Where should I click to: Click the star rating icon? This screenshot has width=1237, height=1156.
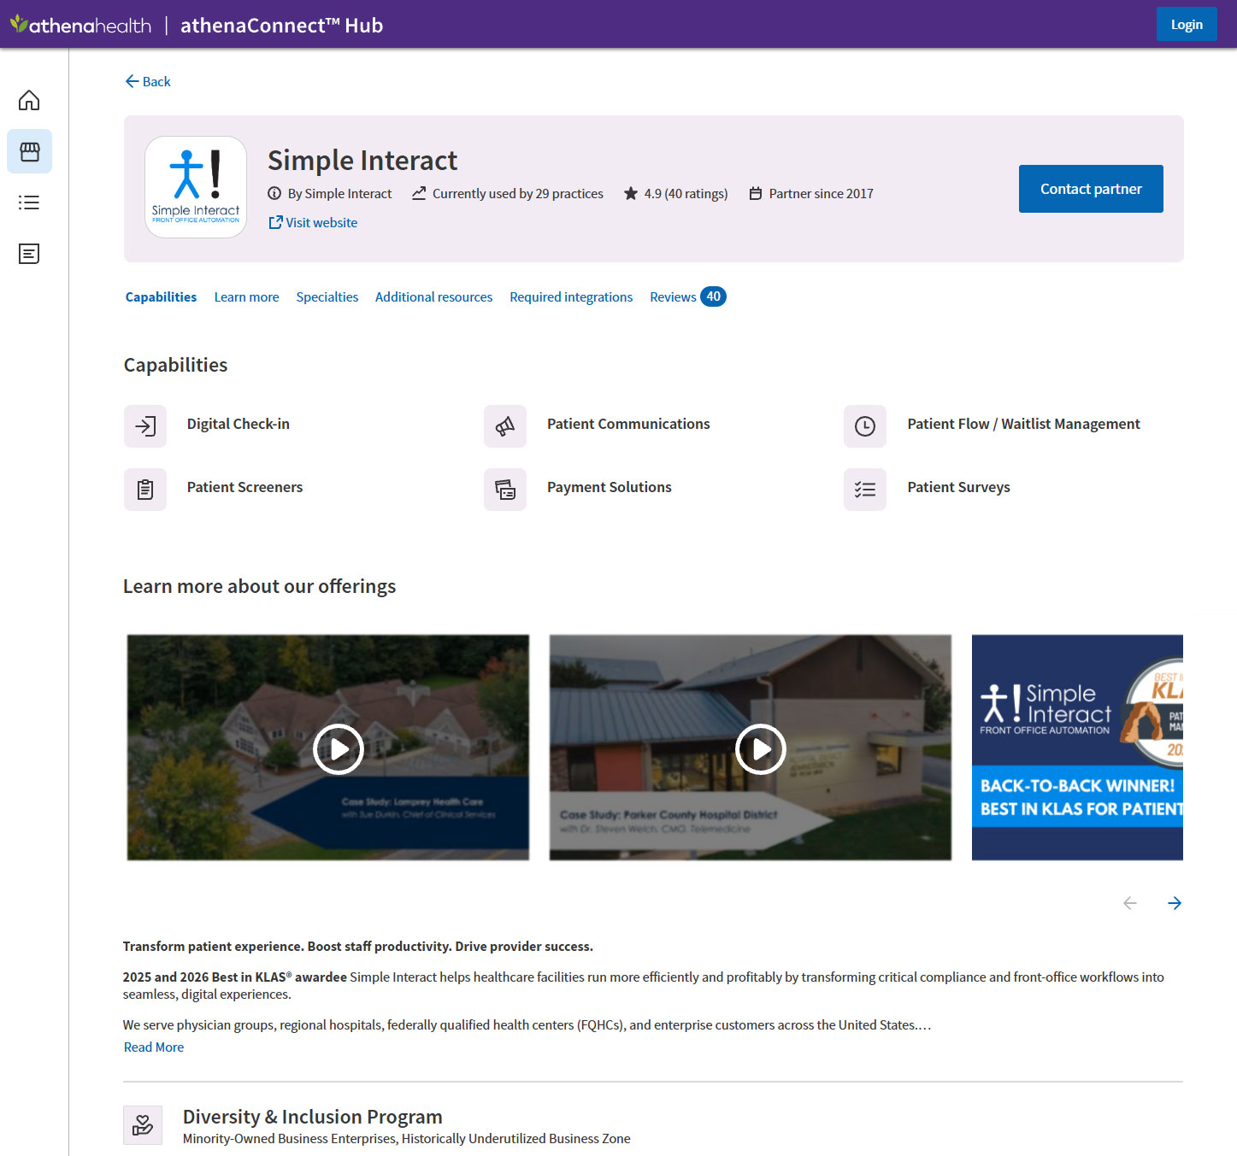tap(631, 193)
